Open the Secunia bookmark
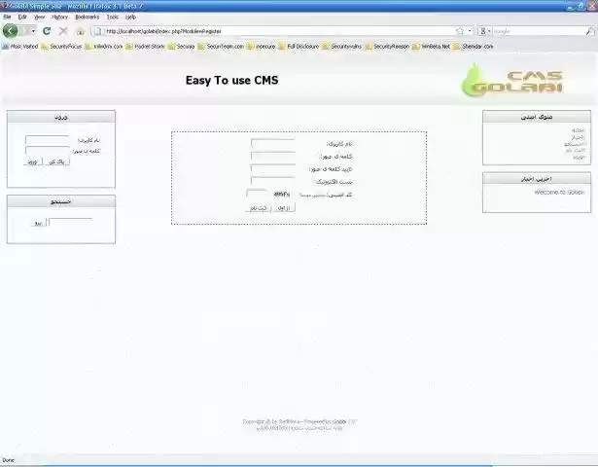The width and height of the screenshot is (598, 467). [182, 46]
